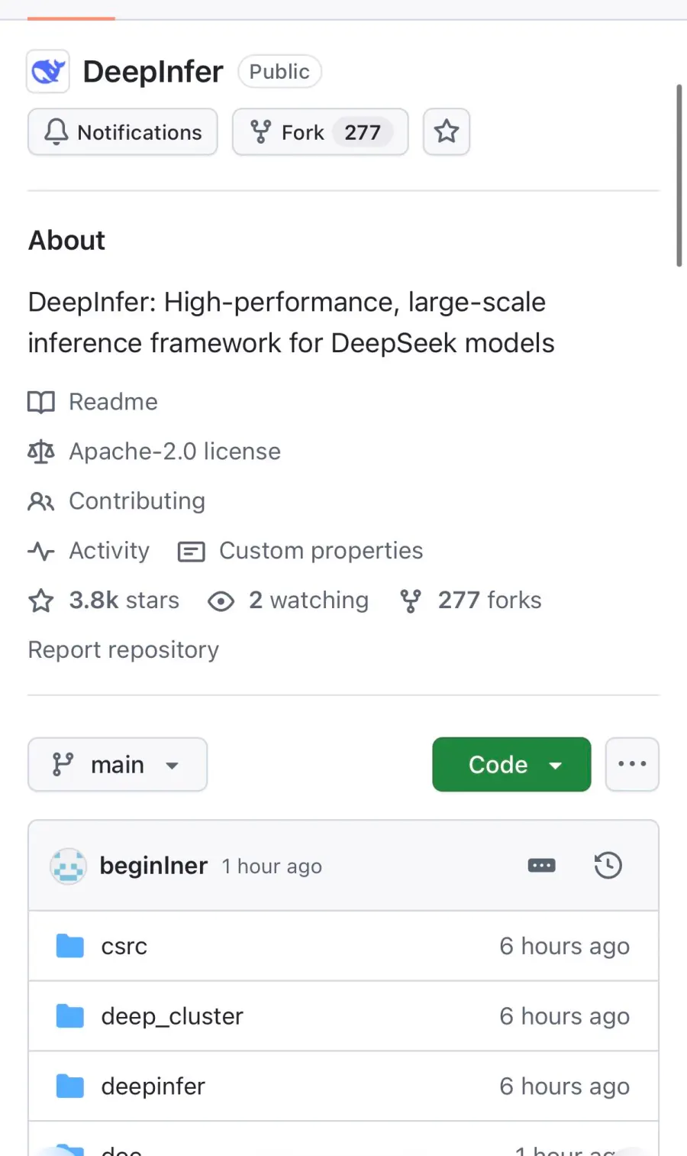Click the About section heading
Screen dimensions: 687x1156
[x=67, y=241]
